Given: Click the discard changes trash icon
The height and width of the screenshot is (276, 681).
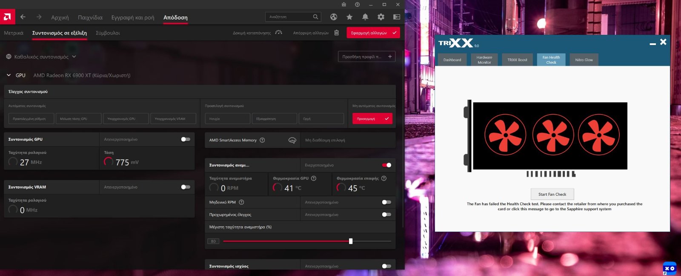Looking at the screenshot, I should point(337,33).
